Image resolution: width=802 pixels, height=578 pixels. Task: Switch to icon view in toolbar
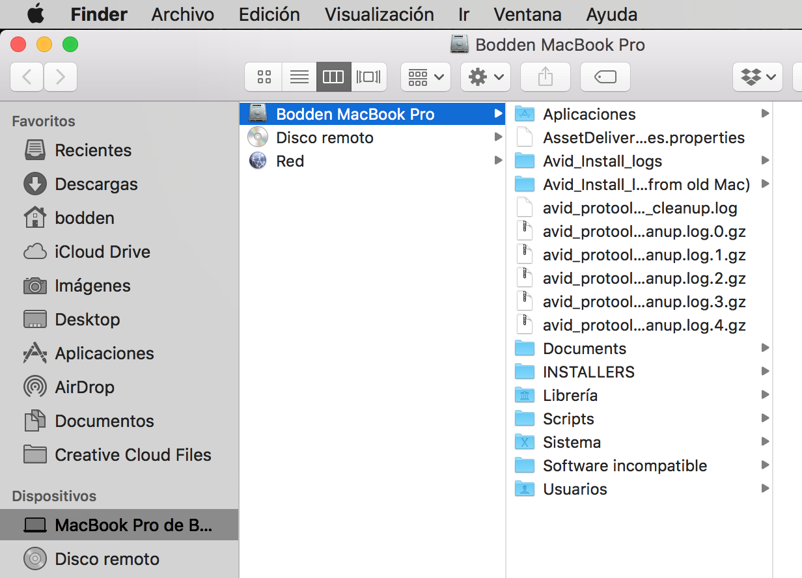[264, 77]
